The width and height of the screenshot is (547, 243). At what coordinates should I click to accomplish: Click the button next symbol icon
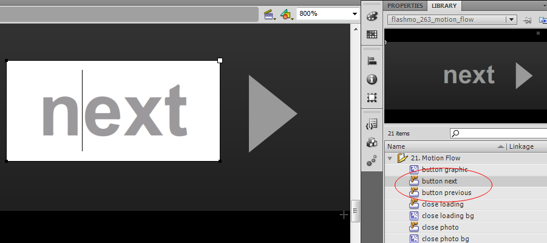(413, 181)
